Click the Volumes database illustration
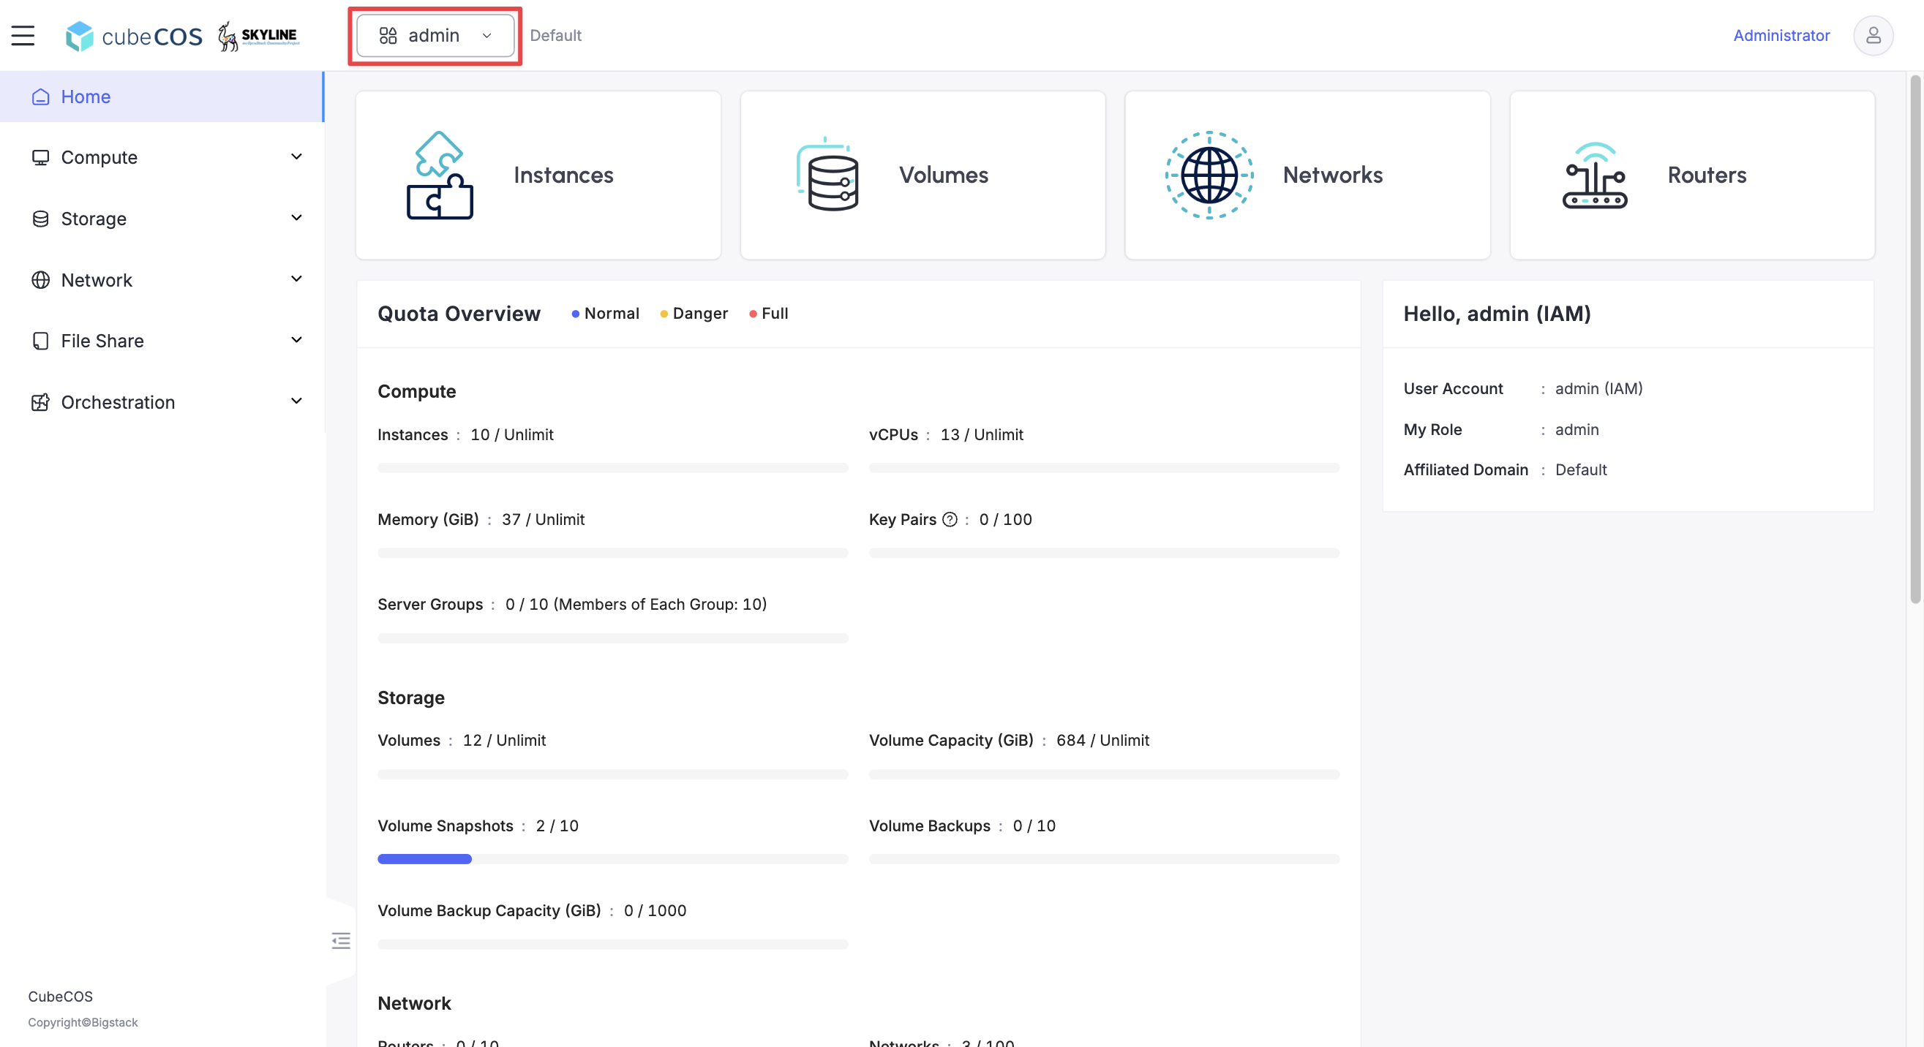The height and width of the screenshot is (1047, 1924). coord(827,175)
